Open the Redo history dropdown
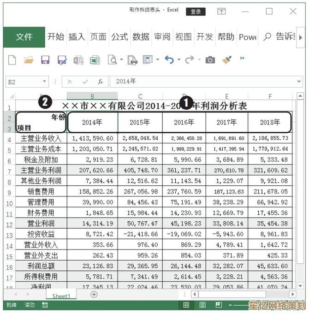Screen dimensions: 309x314 point(199,59)
